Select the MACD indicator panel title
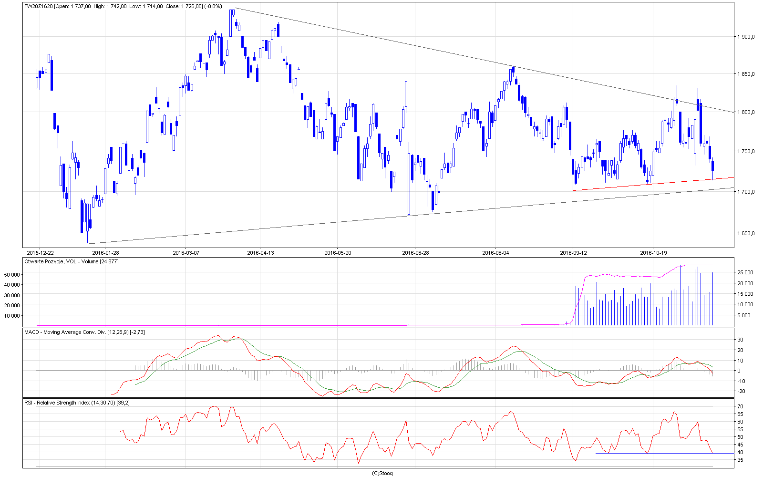This screenshot has height=477, width=763. 84,332
